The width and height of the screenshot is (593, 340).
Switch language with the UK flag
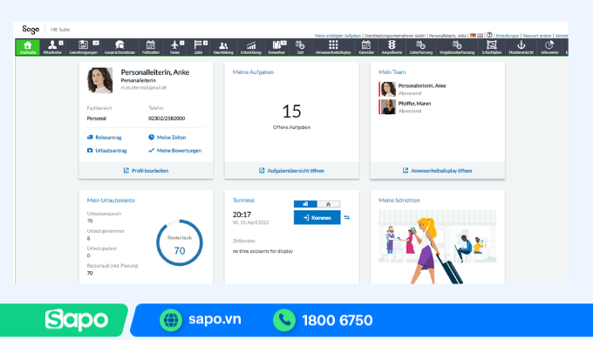pyautogui.click(x=480, y=35)
